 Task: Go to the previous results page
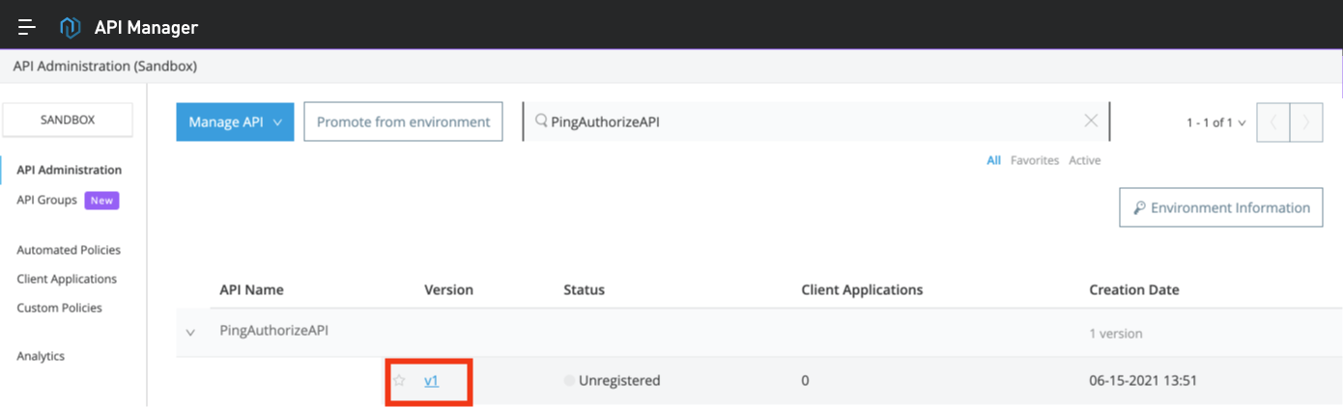[x=1272, y=122]
